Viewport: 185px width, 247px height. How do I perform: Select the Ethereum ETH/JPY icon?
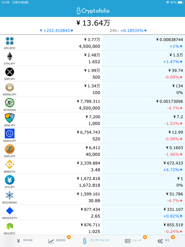click(x=10, y=56)
